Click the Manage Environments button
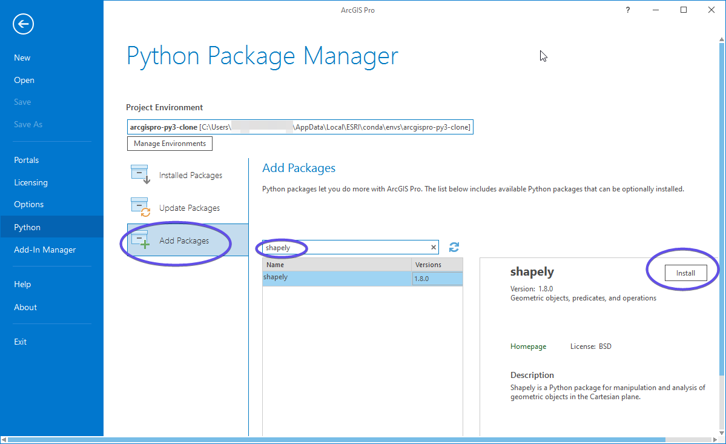The height and width of the screenshot is (444, 726). pos(170,144)
